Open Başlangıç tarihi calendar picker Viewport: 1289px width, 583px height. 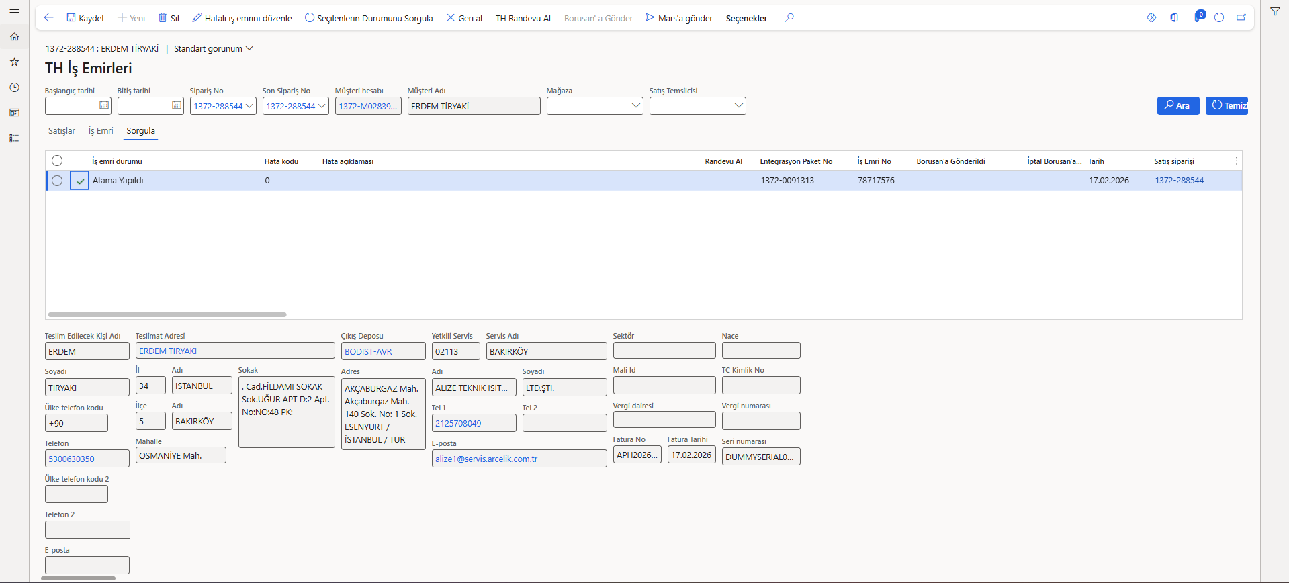[104, 105]
